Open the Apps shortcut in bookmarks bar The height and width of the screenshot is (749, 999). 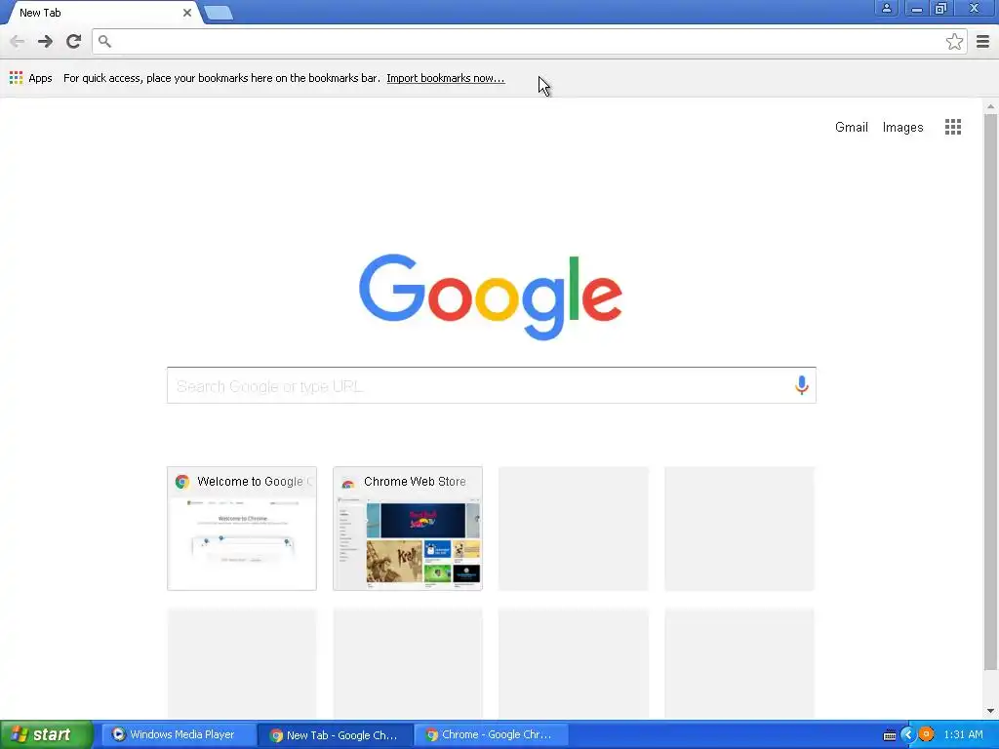click(x=30, y=78)
